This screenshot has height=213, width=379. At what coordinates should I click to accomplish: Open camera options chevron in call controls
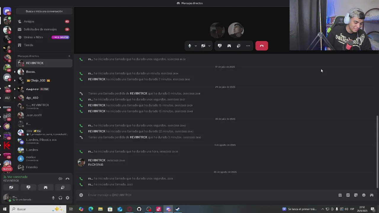[209, 46]
